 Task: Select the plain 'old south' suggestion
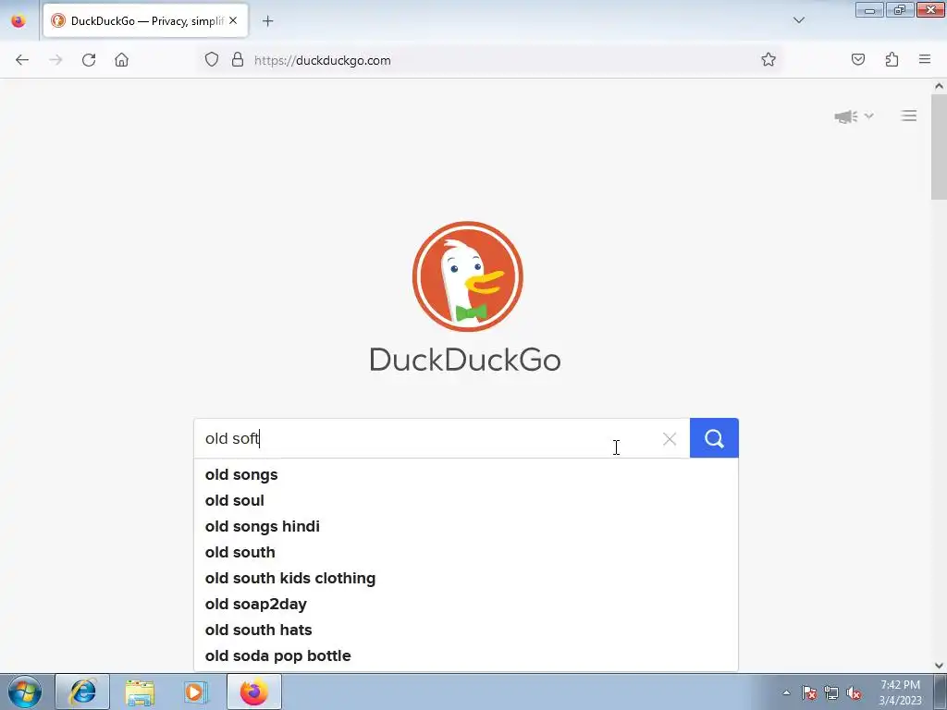(x=466, y=553)
